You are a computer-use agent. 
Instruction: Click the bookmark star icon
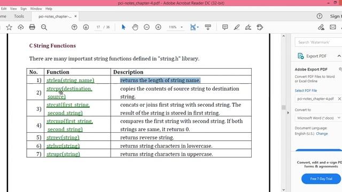[x=9, y=27]
